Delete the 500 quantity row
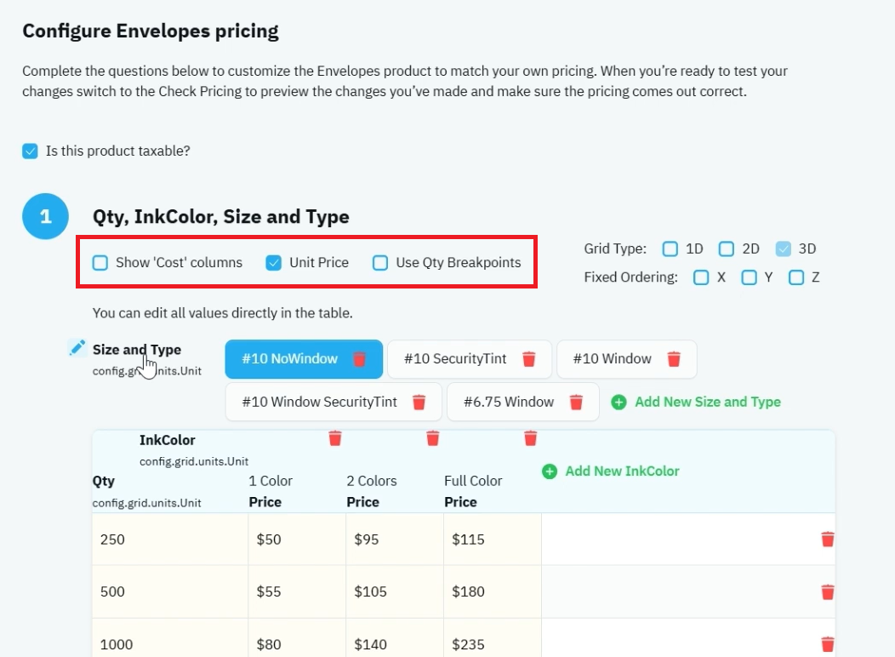This screenshot has height=657, width=895. coord(828,592)
